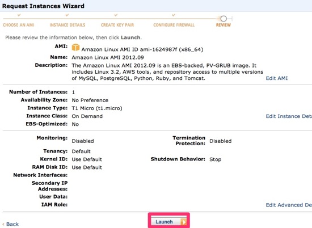Click the Tenancy Default value
Screen dimensions: 312x228
click(81, 151)
